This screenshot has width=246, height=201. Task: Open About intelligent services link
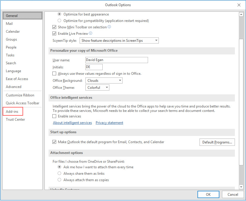(x=72, y=123)
